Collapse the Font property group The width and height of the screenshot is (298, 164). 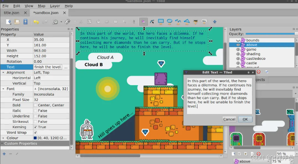click(3, 89)
